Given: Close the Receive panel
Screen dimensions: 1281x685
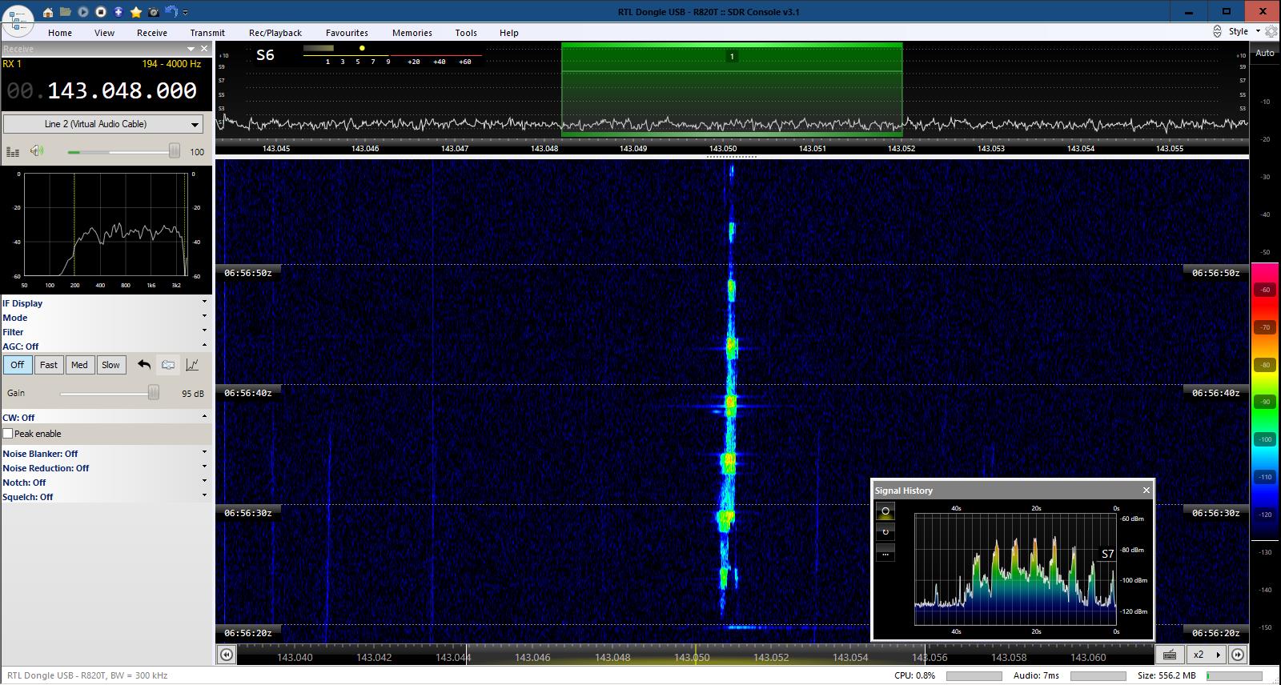Looking at the screenshot, I should [x=204, y=49].
